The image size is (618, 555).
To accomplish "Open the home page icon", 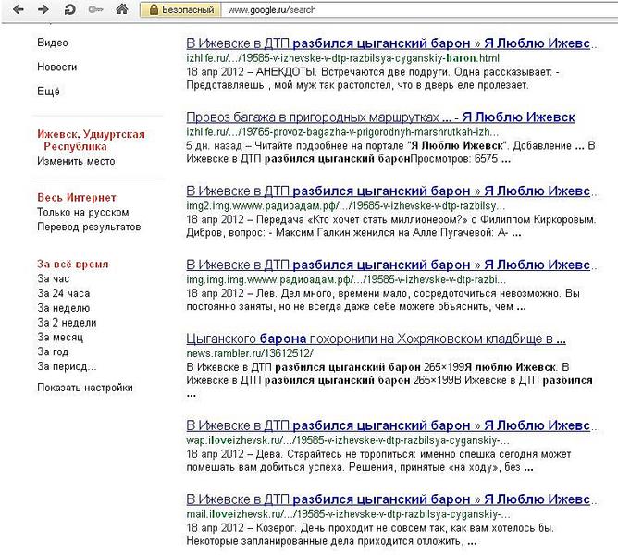I will [x=122, y=9].
